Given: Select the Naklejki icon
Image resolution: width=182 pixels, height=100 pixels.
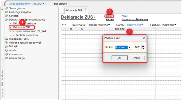Looking at the screenshot, I should pyautogui.click(x=6, y=47).
